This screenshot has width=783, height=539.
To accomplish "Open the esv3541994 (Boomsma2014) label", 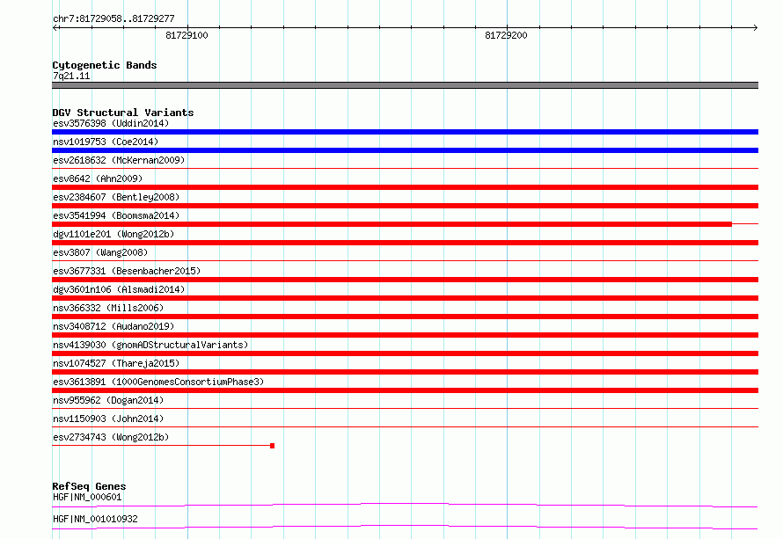I will pos(116,215).
